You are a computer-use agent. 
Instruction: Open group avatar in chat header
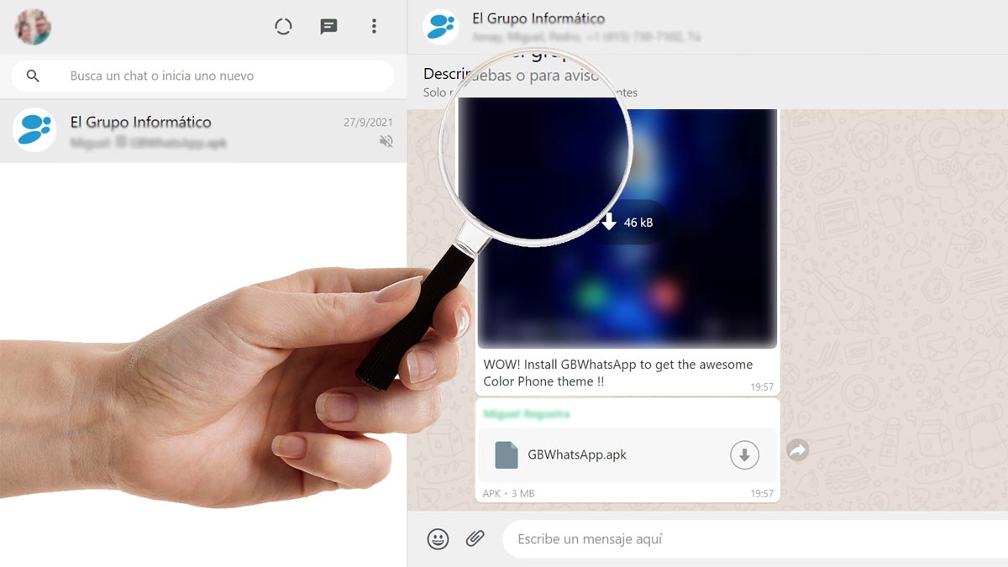(440, 27)
